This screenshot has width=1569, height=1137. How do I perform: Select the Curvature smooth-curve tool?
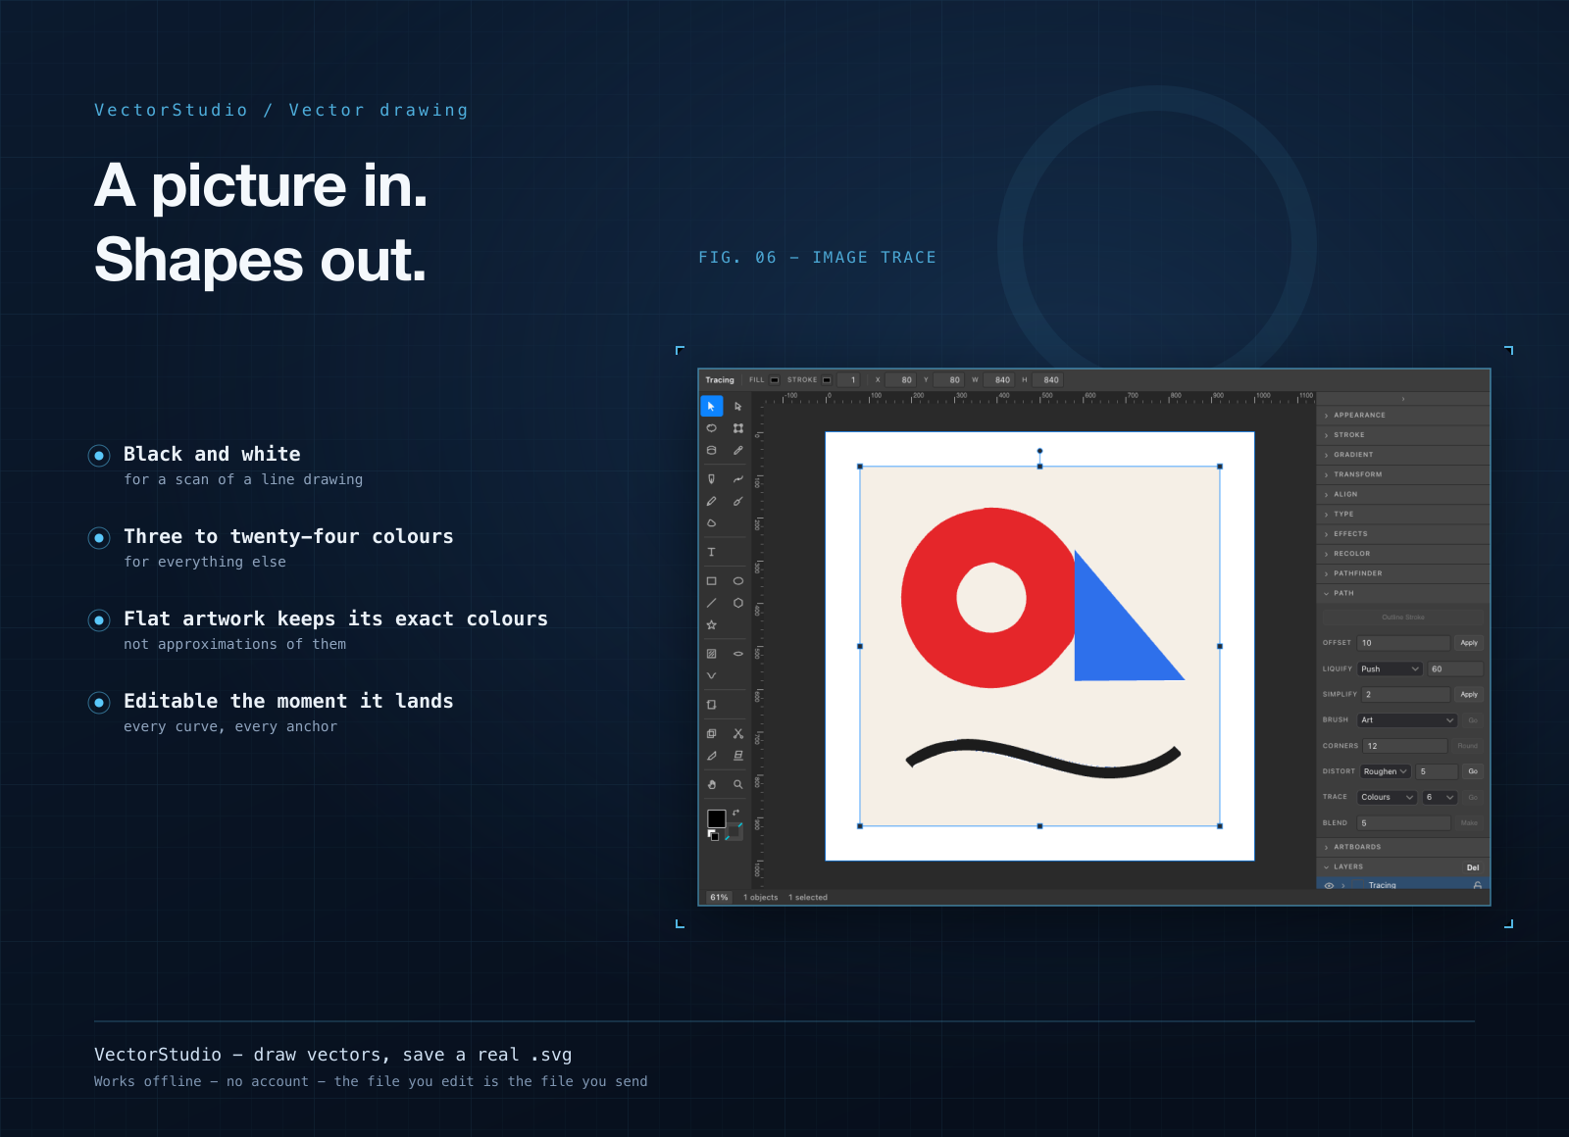[738, 479]
